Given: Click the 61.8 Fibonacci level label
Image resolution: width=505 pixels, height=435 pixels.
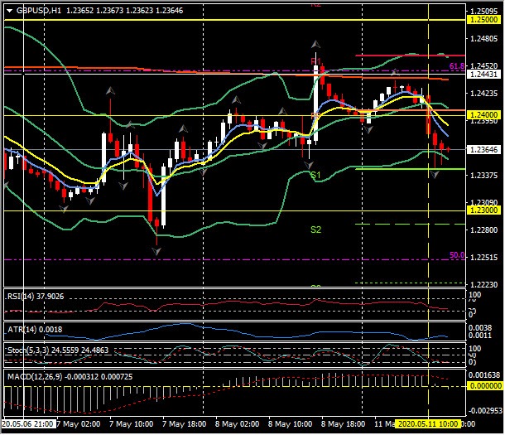Looking at the screenshot, I should (x=456, y=65).
